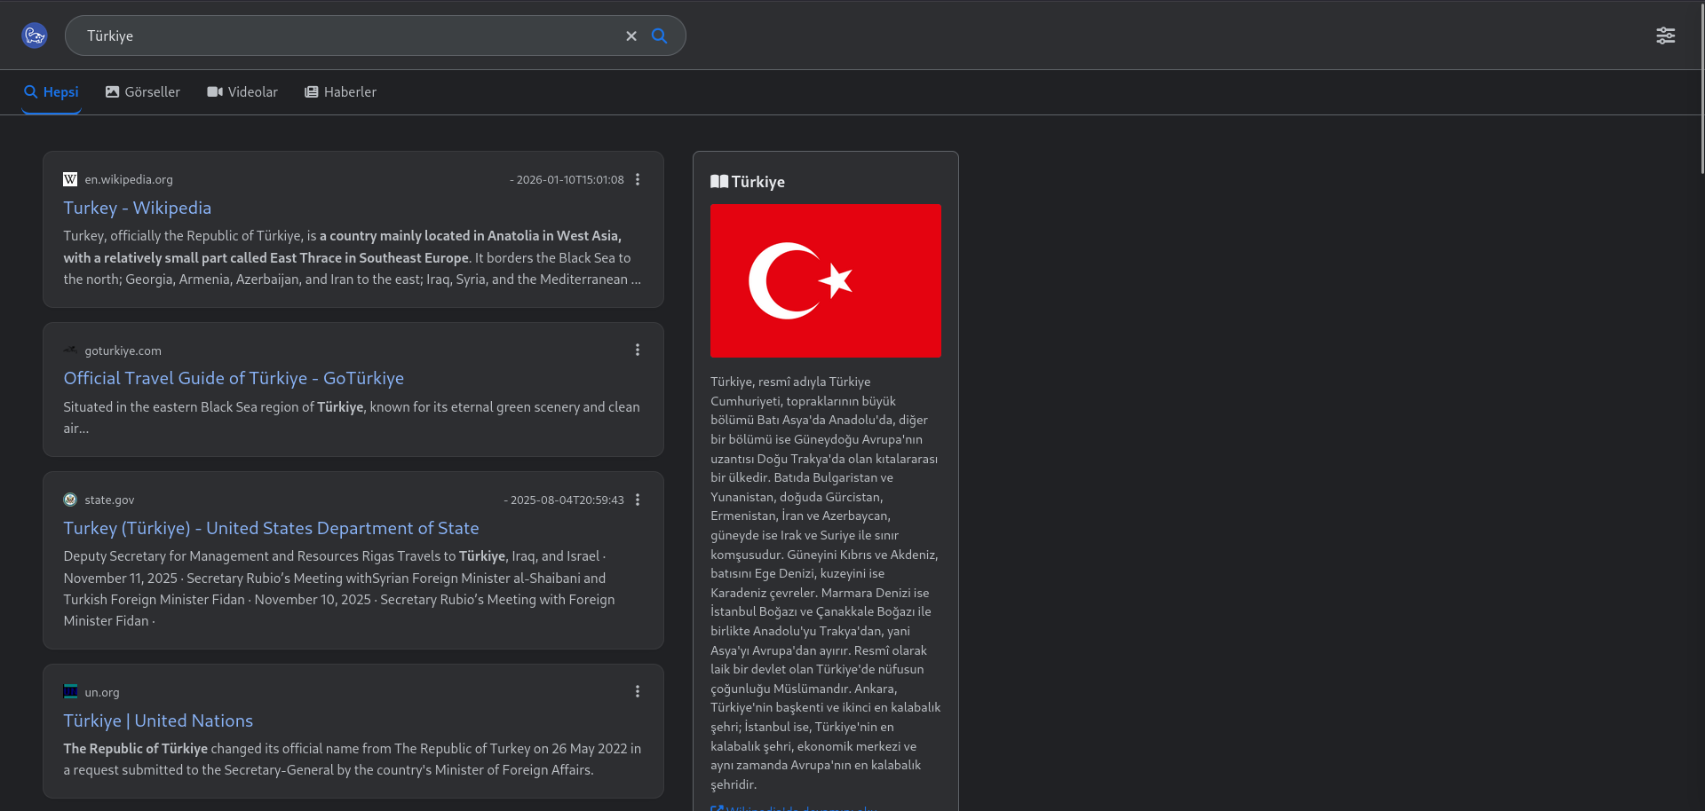Click the SearXNG logo home icon
This screenshot has width=1705, height=811.
coord(35,35)
